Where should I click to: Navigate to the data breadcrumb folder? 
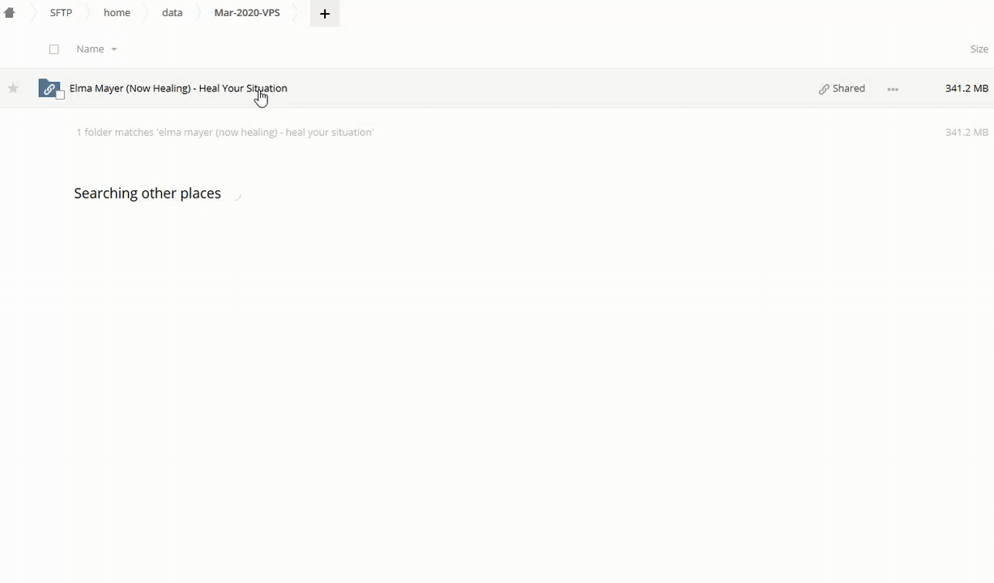tap(172, 13)
